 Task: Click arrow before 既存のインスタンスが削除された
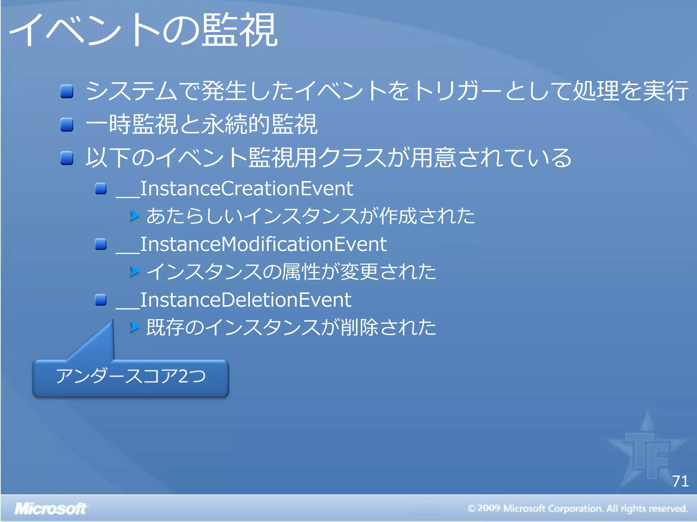pos(135,327)
